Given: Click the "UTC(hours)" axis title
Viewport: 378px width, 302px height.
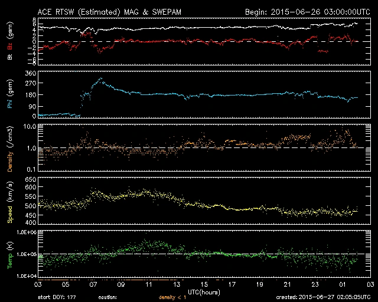Looking at the screenshot, I should [204, 293].
